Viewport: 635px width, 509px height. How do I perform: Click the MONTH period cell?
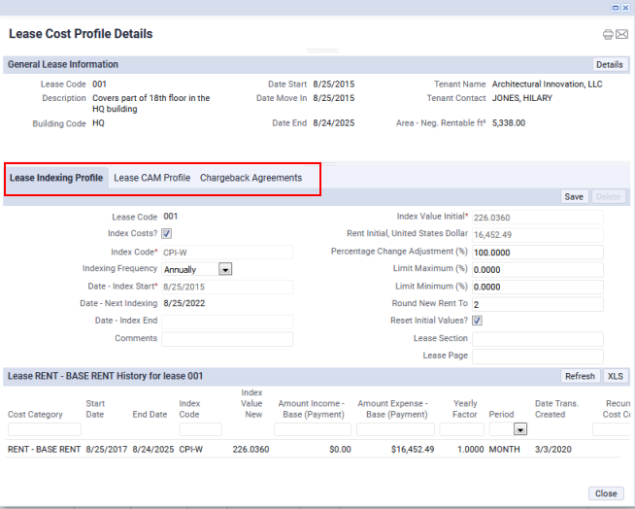[504, 450]
